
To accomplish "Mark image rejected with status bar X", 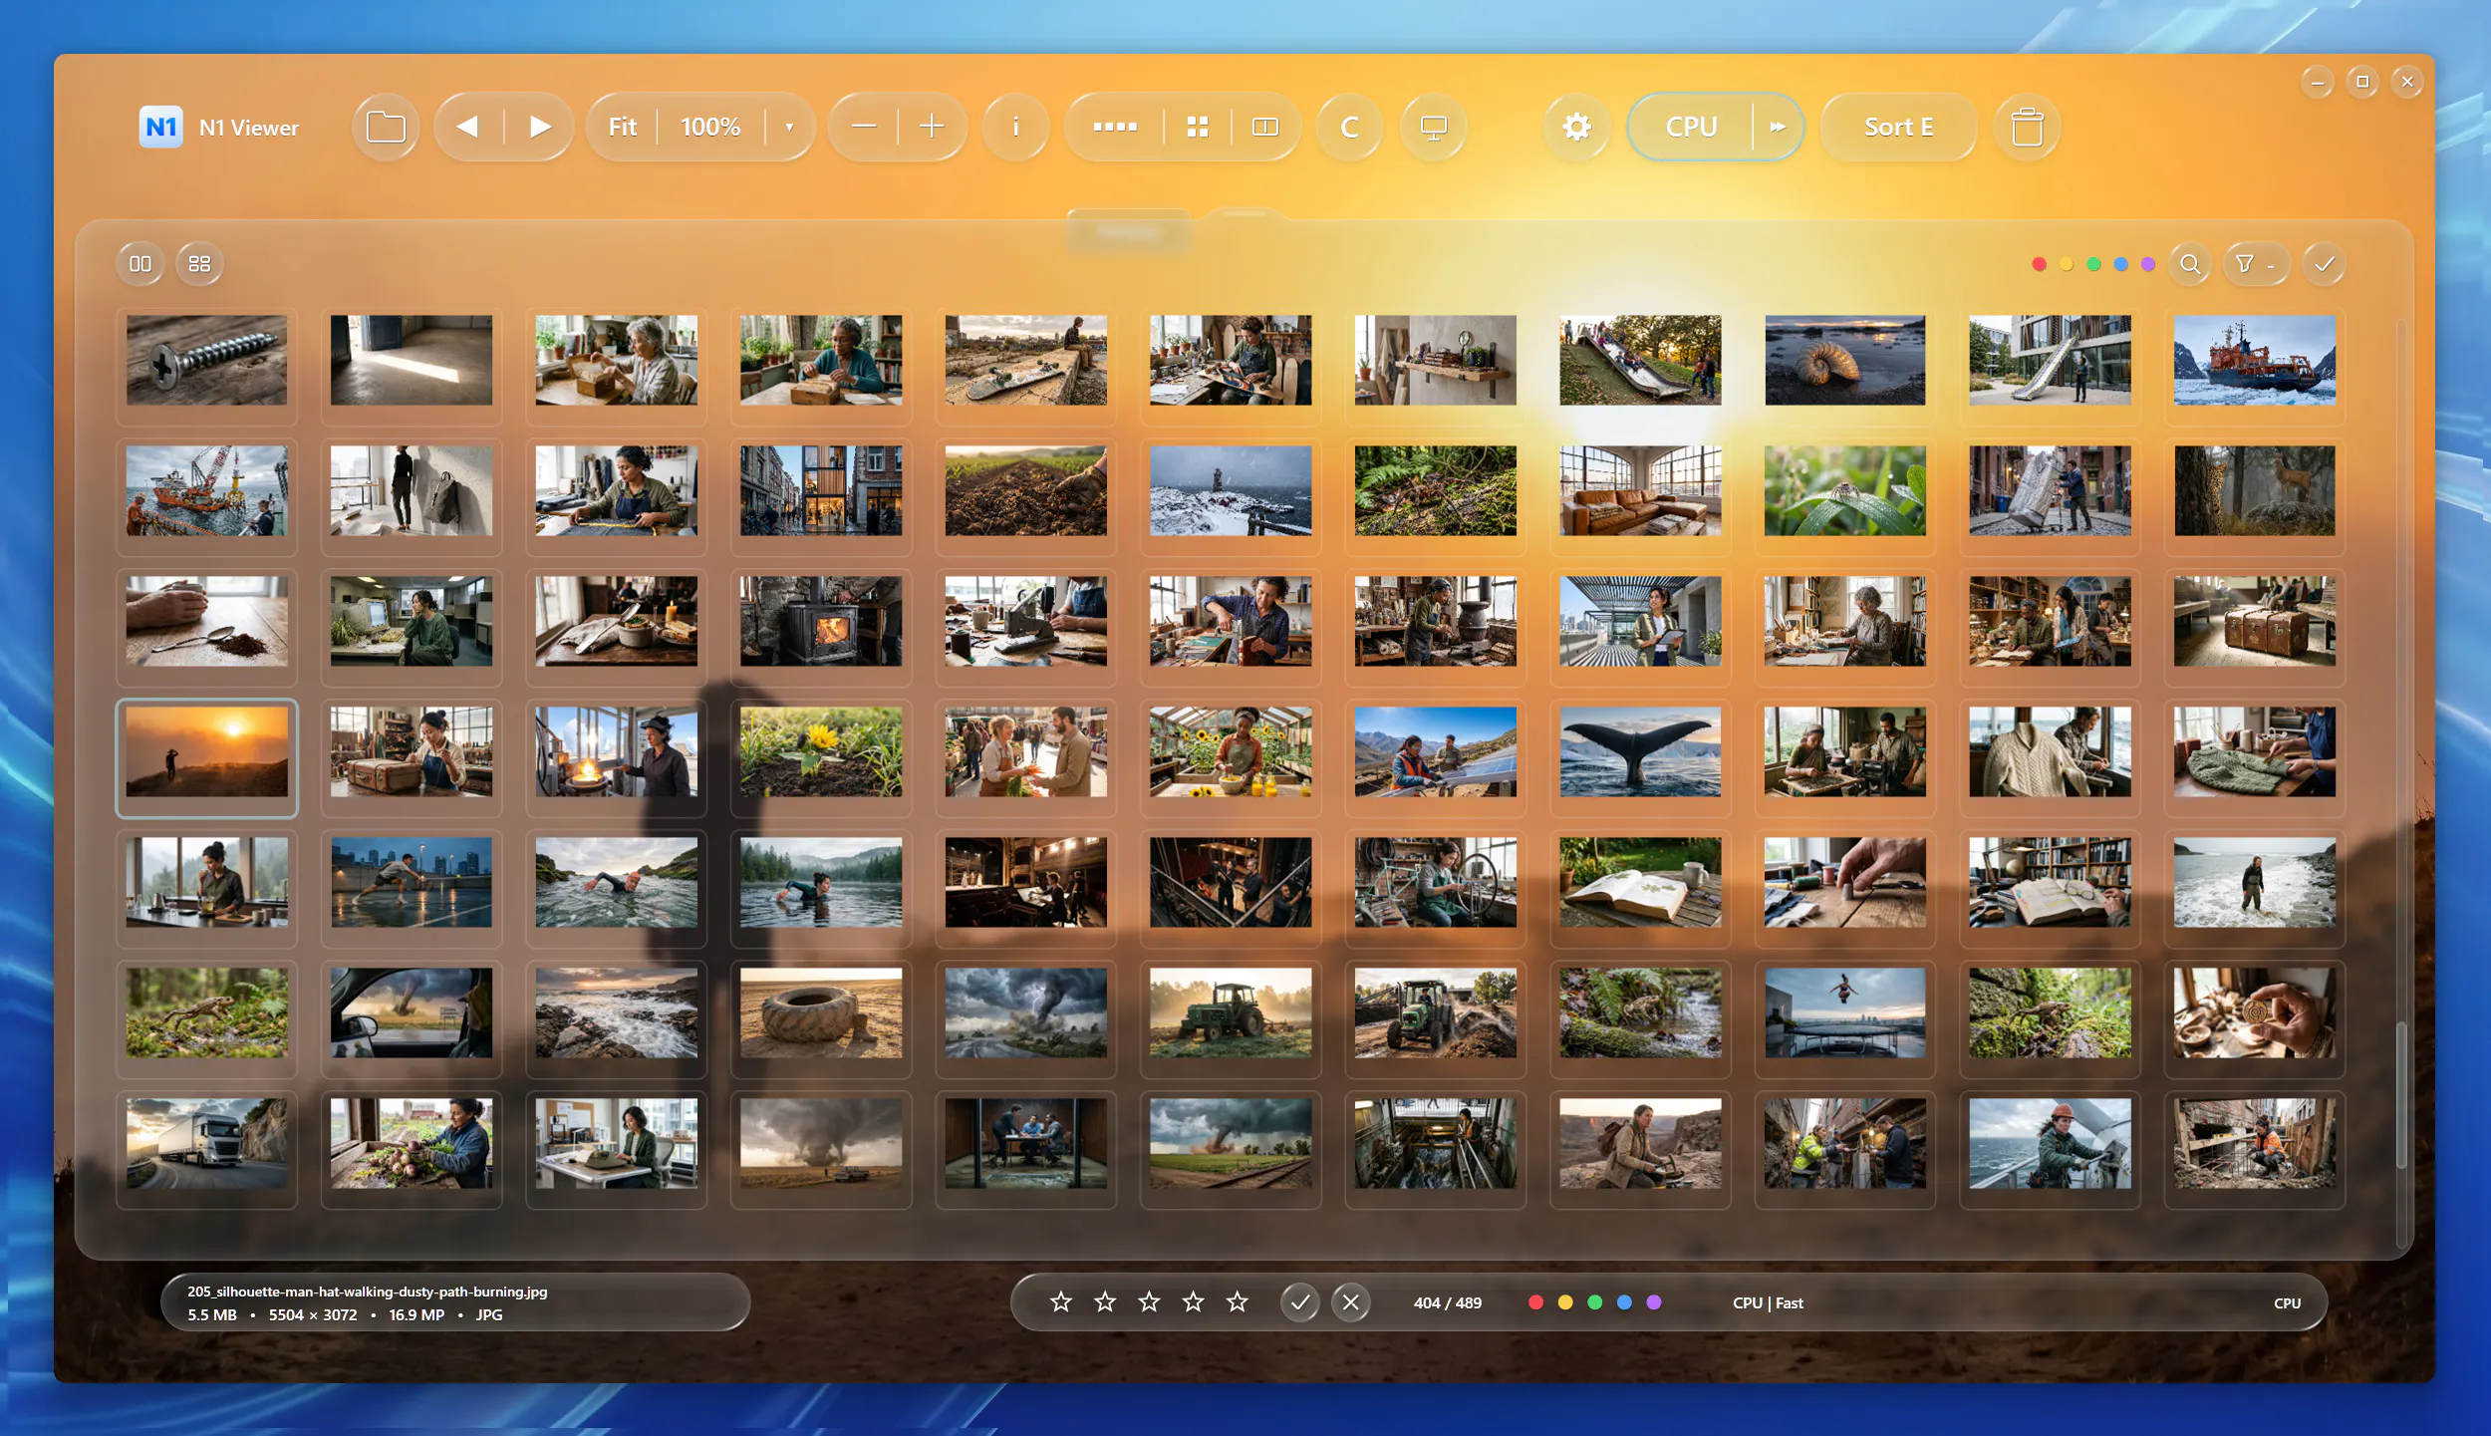I will pos(1350,1302).
